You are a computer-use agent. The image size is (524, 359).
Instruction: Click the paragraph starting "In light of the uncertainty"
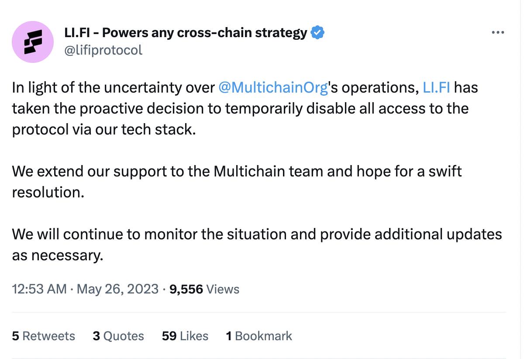pyautogui.click(x=240, y=108)
